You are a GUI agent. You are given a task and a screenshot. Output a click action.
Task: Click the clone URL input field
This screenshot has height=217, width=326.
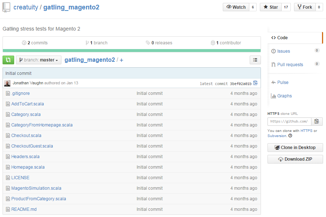(x=289, y=121)
